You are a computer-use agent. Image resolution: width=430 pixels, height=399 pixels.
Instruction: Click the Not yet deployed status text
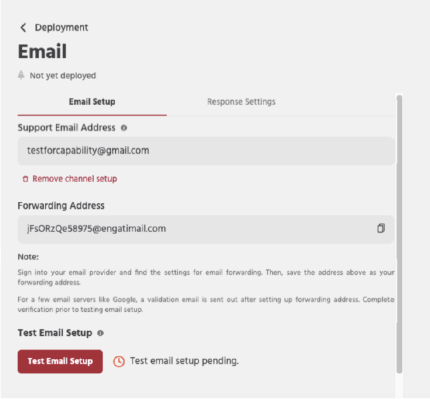[x=63, y=76]
